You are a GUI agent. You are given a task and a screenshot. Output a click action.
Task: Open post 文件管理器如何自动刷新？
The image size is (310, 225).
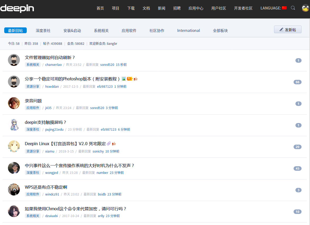click(50, 57)
